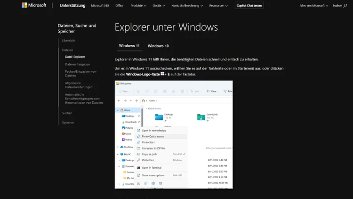
Task: Open Dateien freigeben in the sidebar
Action: tap(78, 64)
